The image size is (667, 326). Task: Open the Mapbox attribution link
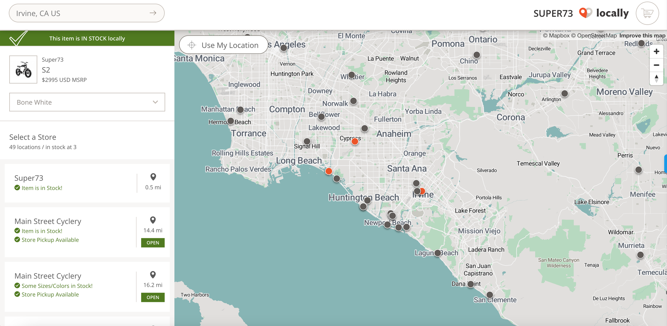[x=556, y=35]
